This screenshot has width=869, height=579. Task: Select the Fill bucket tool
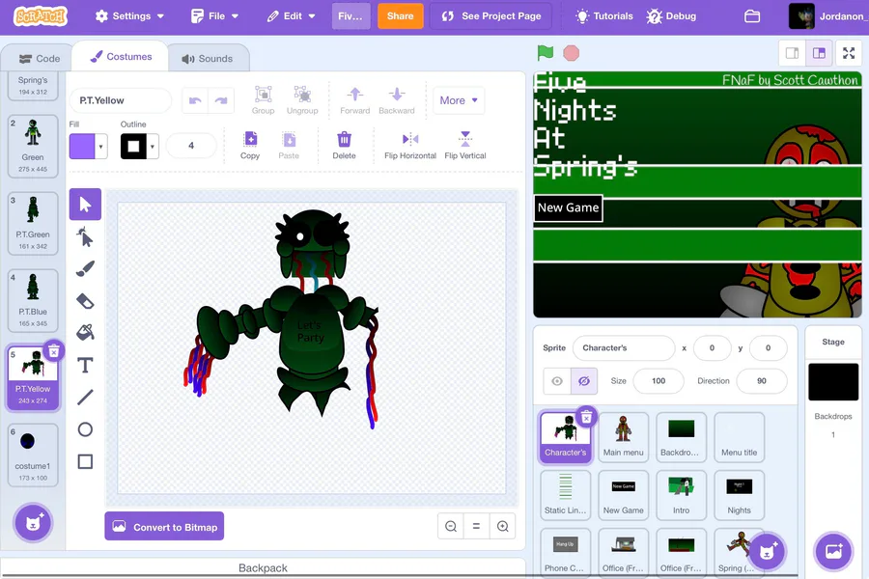click(85, 332)
